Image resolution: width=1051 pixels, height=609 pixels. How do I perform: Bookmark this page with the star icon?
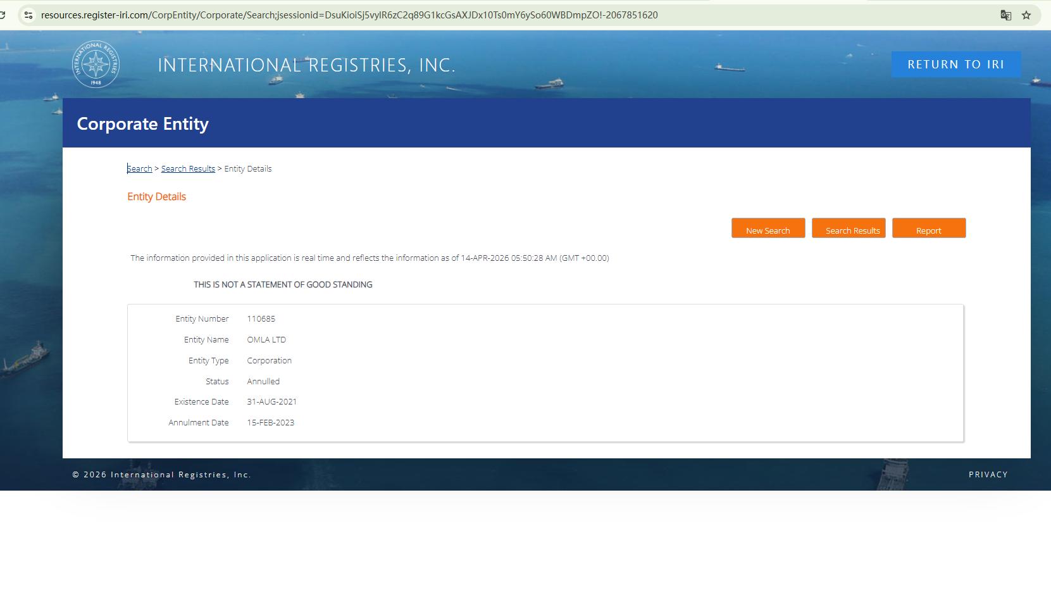click(1026, 15)
